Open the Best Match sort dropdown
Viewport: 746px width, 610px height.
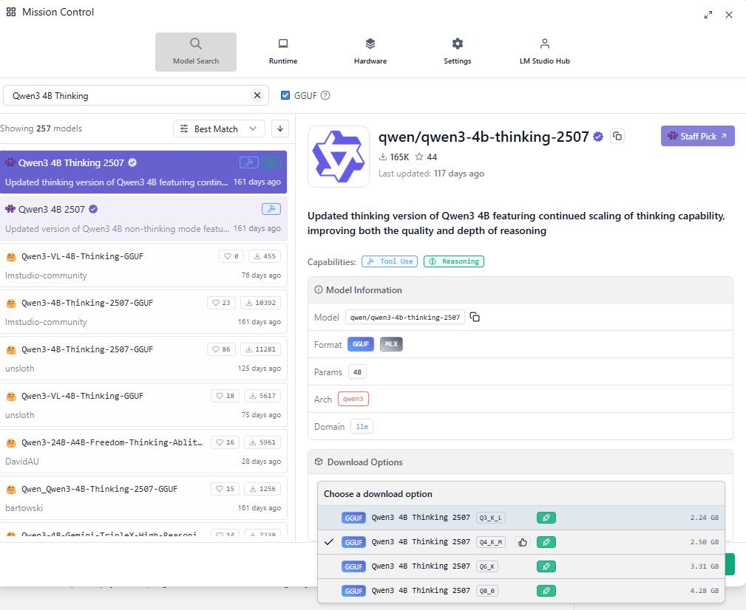[219, 128]
